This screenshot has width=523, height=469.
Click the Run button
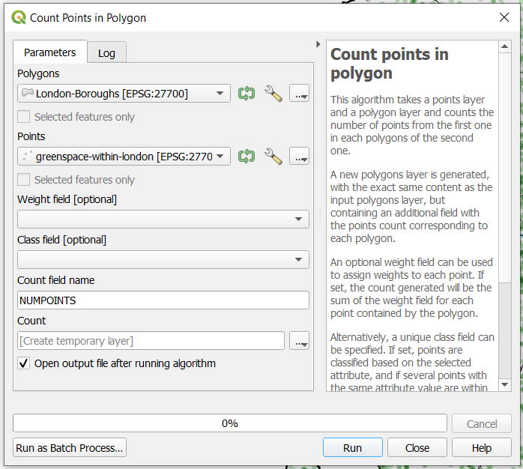353,448
